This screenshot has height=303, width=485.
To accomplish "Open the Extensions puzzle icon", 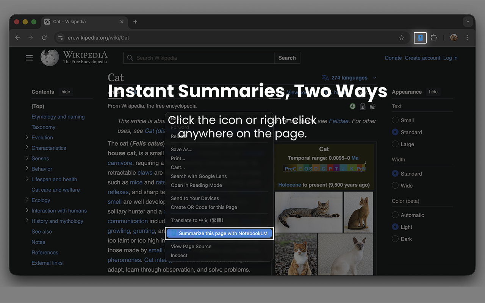I will (434, 38).
